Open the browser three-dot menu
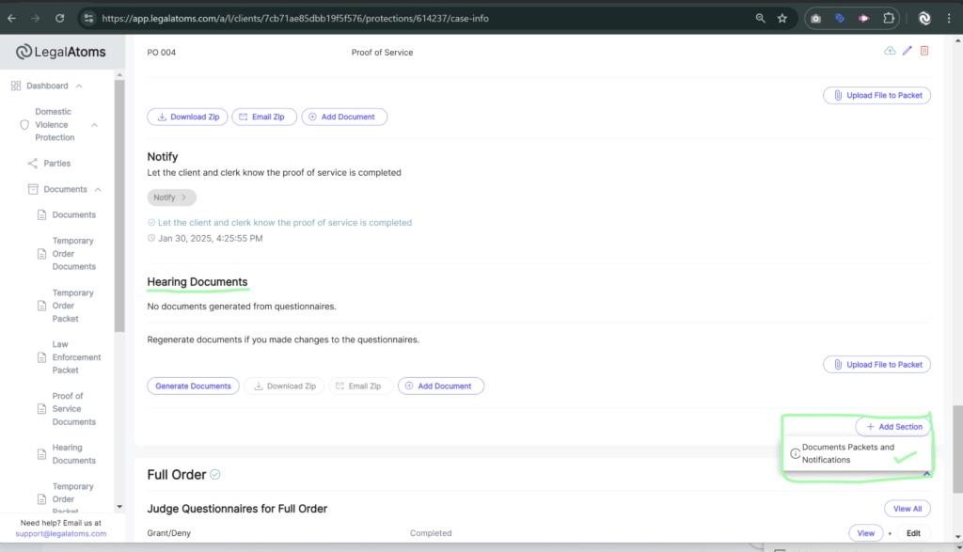Screen dimensions: 963x552 (949, 19)
